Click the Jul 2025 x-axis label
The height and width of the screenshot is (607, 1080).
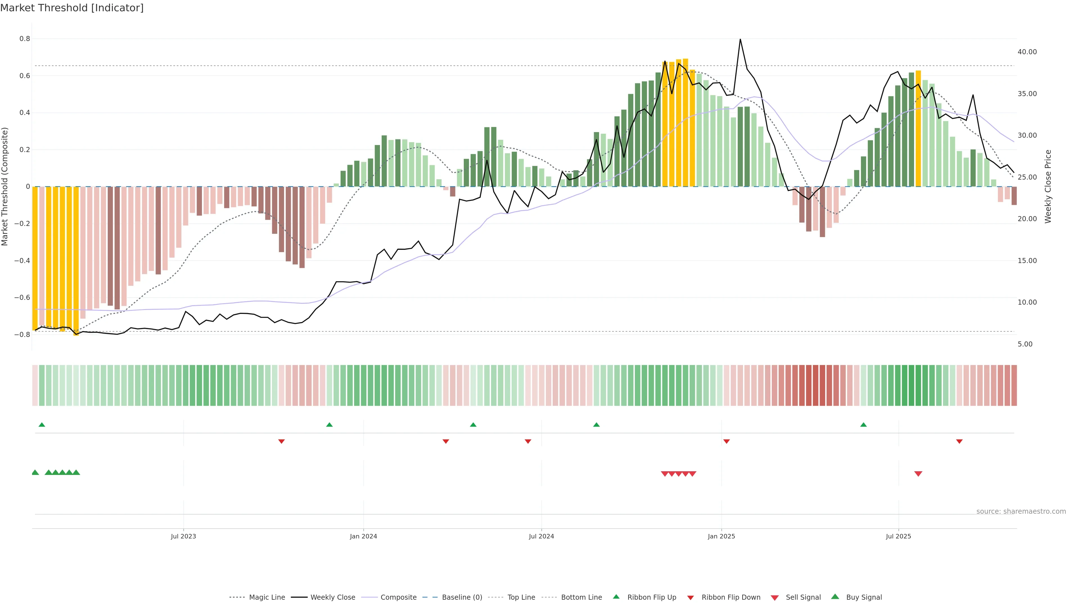coord(898,536)
